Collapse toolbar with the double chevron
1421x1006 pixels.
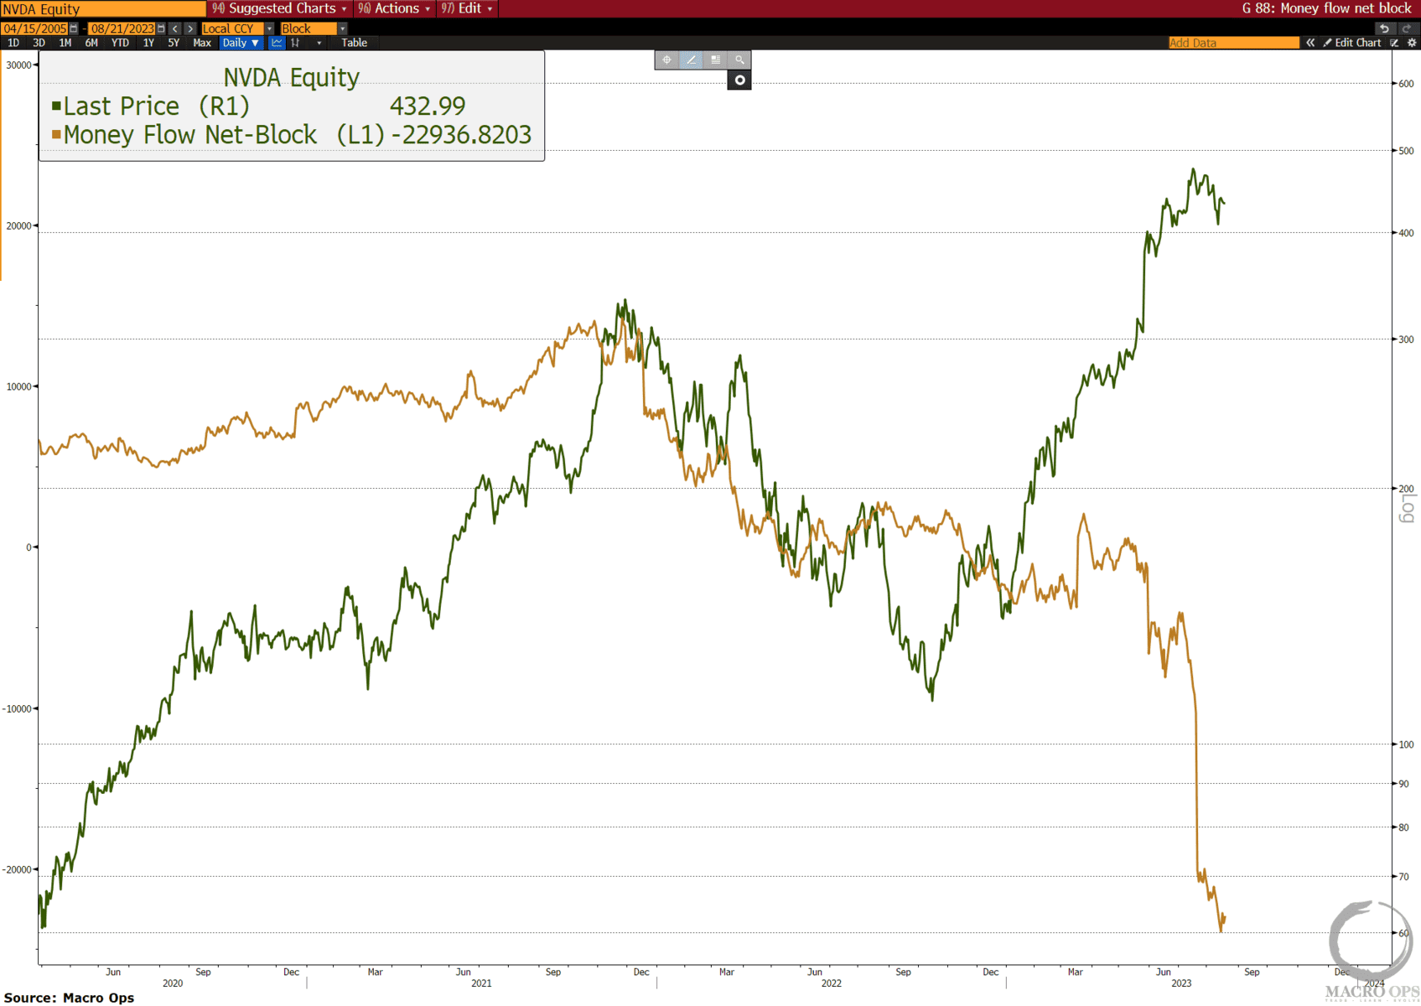click(x=1310, y=43)
